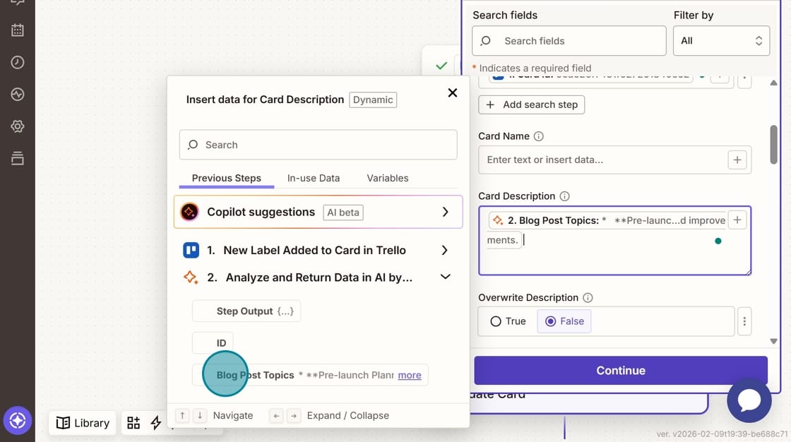Image resolution: width=791 pixels, height=442 pixels.
Task: Open the calendar schedule icon in sidebar
Action: pyautogui.click(x=17, y=30)
